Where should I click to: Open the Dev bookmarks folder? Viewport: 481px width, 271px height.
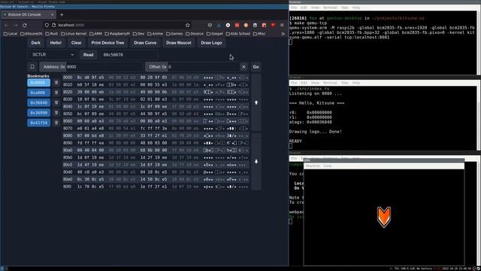pos(138,34)
